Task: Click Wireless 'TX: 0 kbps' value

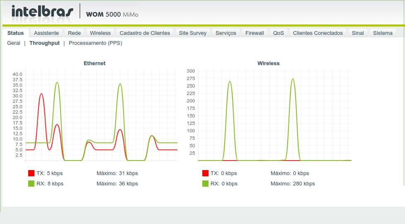Action: point(224,173)
